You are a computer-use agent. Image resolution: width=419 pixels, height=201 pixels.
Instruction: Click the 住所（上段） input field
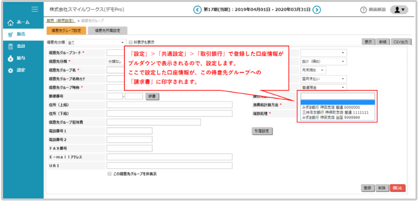(170, 104)
